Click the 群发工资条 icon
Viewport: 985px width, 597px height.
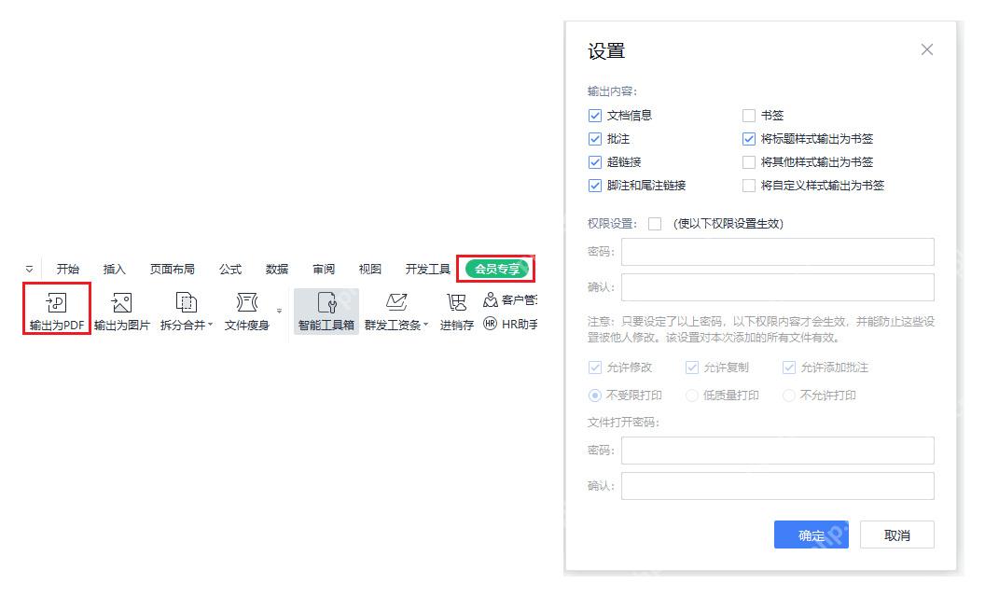[x=396, y=303]
